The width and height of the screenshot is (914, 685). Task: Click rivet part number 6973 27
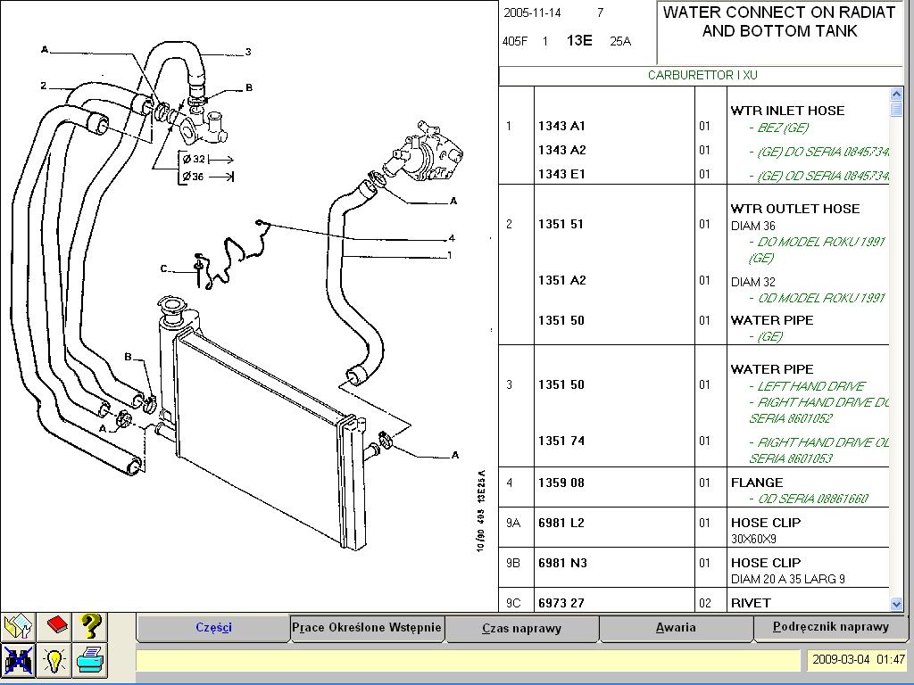[x=561, y=603]
